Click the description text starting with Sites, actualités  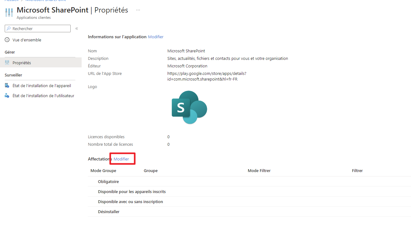(228, 58)
